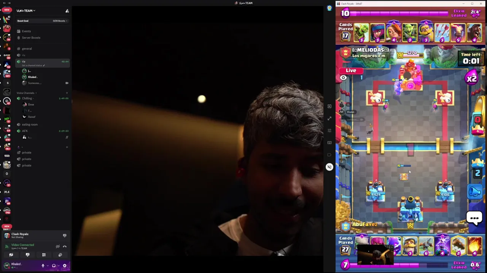This screenshot has height=273, width=487.
Task: Click the Cards Played 27 counter
Action: (x=345, y=245)
